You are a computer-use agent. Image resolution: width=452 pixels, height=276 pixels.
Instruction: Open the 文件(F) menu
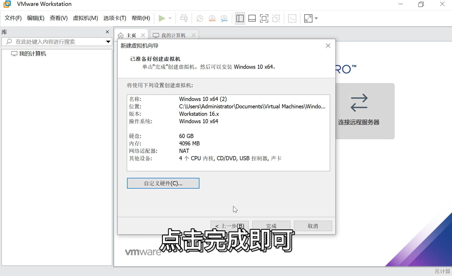point(13,18)
